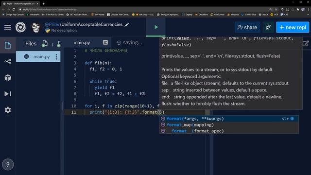Open console in new window icon
Viewport: 311px width, 175px height.
(306, 43)
